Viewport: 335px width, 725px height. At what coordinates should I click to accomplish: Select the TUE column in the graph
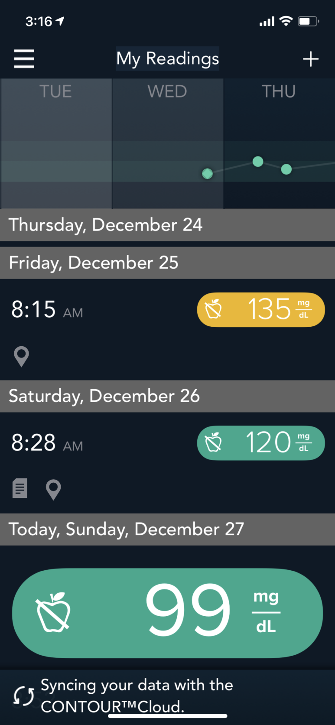(56, 143)
